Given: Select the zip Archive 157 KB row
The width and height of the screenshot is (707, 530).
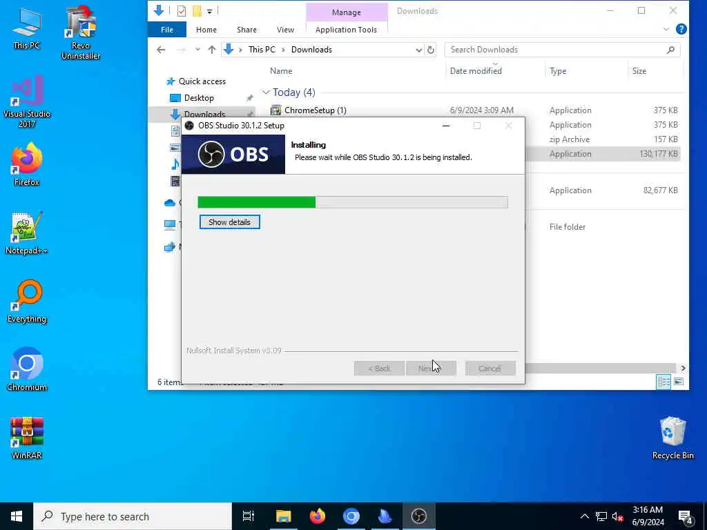Looking at the screenshot, I should [603, 139].
